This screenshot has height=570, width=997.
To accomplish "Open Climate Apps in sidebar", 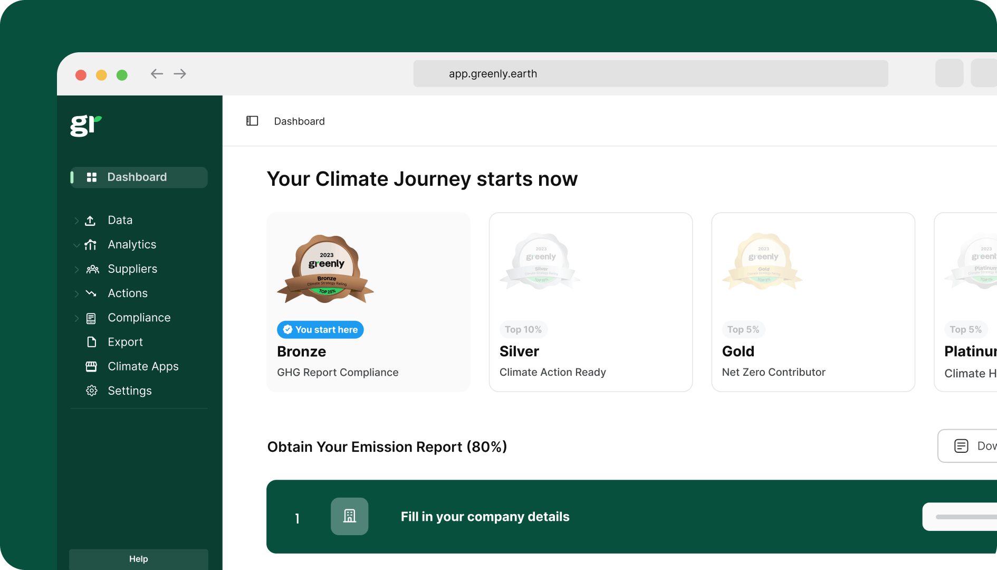I will coord(143,366).
